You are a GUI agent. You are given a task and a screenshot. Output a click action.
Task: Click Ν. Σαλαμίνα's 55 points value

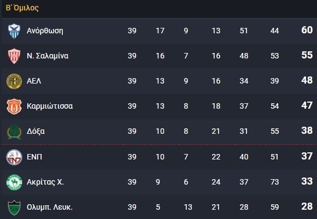[307, 55]
